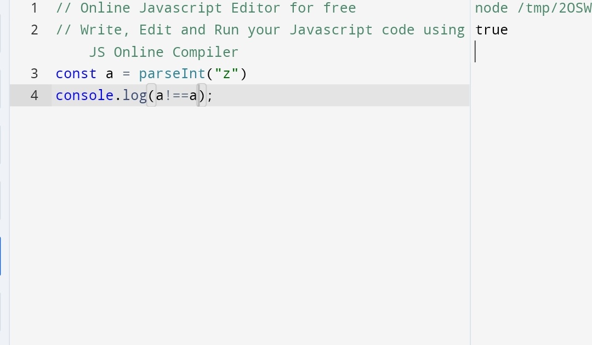This screenshot has height=345, width=592.
Task: Click the '!==' operator on line 4
Action: coord(177,95)
